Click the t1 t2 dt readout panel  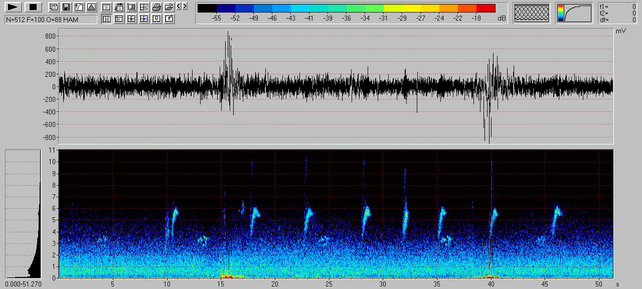(x=618, y=13)
